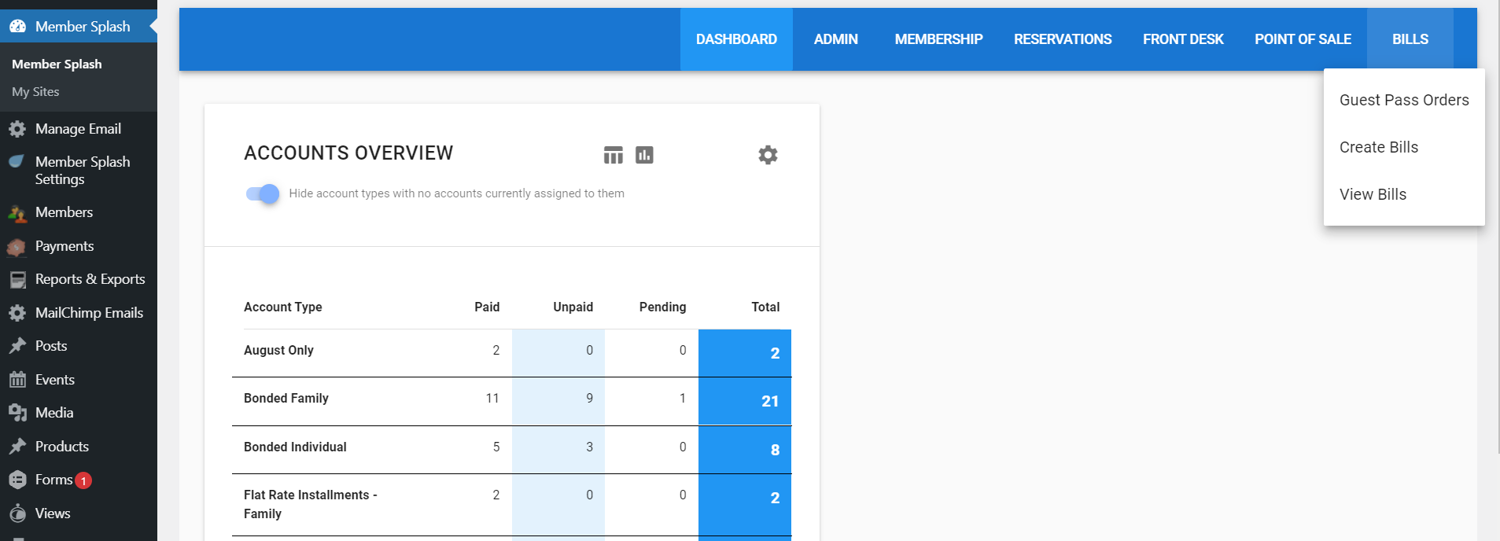Image resolution: width=1500 pixels, height=541 pixels.
Task: Go to Manage Email
Action: 78,129
